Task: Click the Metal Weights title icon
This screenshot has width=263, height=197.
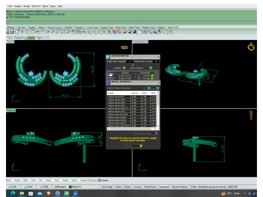Action: pyautogui.click(x=108, y=83)
